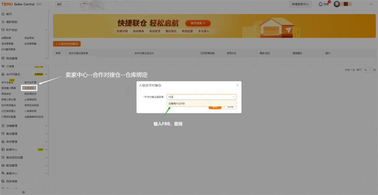Viewport: 378px width, 195px height.
Task: Open 服务商投诉 submenu item
Action: point(30,93)
